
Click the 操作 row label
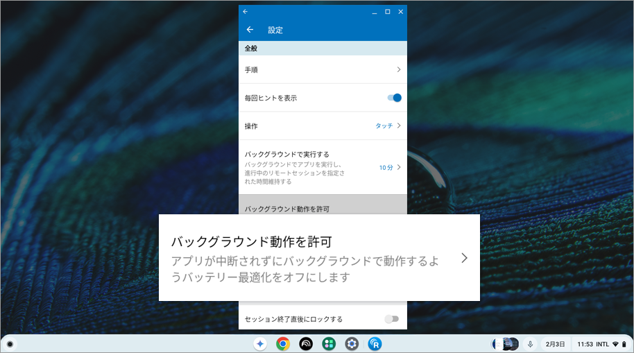251,126
